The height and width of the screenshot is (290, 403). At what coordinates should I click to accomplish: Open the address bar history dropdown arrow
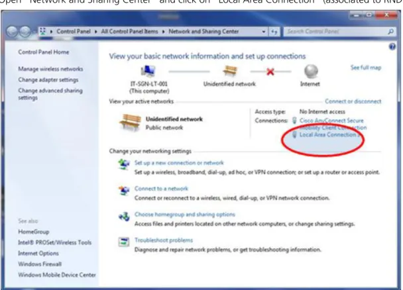[264, 32]
